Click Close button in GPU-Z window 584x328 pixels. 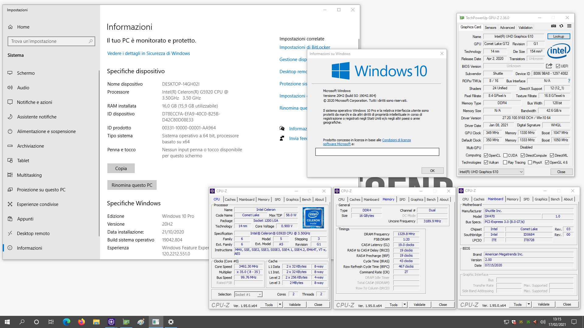click(561, 172)
